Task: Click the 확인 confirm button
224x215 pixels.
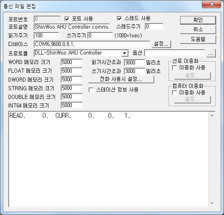Action: (198, 20)
